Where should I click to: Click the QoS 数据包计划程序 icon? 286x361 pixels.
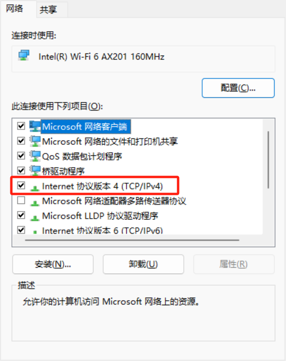coord(35,156)
